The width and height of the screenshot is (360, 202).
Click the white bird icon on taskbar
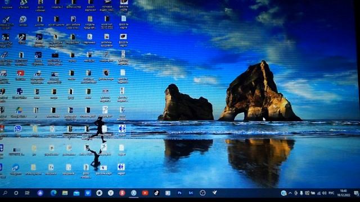click(214, 193)
